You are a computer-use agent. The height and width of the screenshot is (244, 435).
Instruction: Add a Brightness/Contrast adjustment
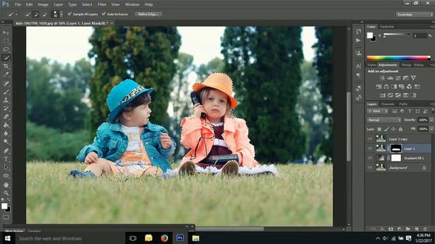pyautogui.click(x=382, y=78)
